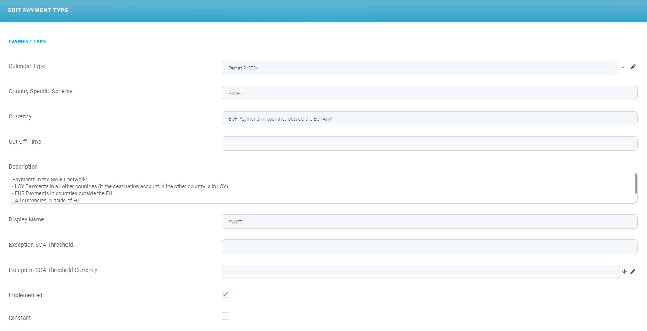This screenshot has width=647, height=331.
Task: Focus the empty Cut Off Time field
Action: 429,144
